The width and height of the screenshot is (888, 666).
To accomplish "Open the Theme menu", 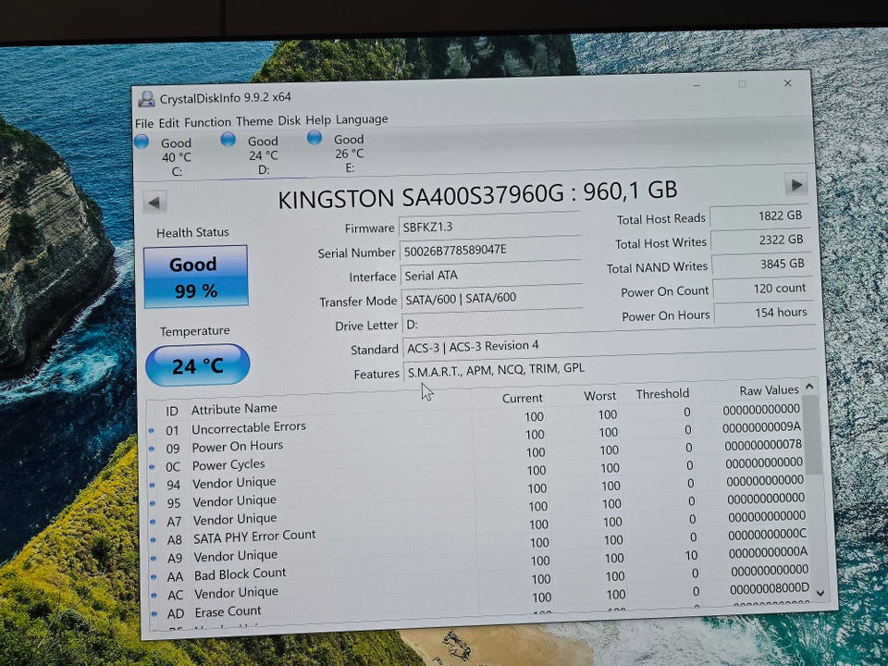I will pyautogui.click(x=254, y=121).
